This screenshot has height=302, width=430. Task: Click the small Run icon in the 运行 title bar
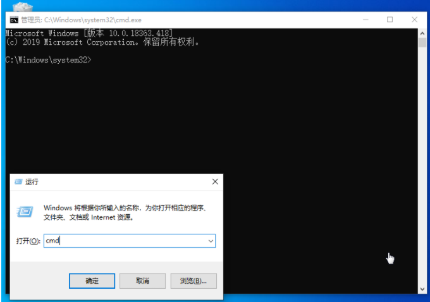[x=18, y=181]
